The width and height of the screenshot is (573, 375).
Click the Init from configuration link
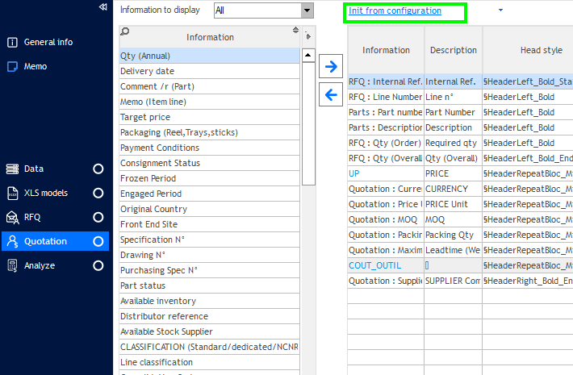[395, 11]
